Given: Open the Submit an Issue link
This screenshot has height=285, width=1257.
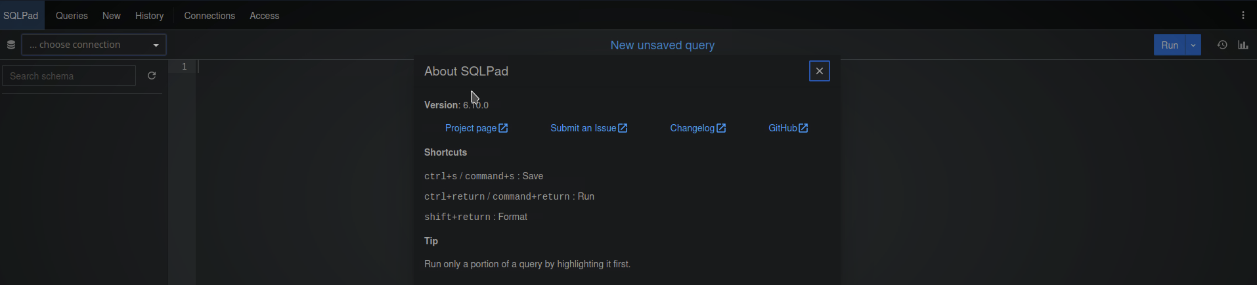Looking at the screenshot, I should [x=588, y=128].
